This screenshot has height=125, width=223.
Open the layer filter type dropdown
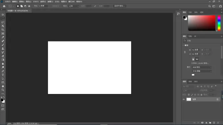[189, 86]
